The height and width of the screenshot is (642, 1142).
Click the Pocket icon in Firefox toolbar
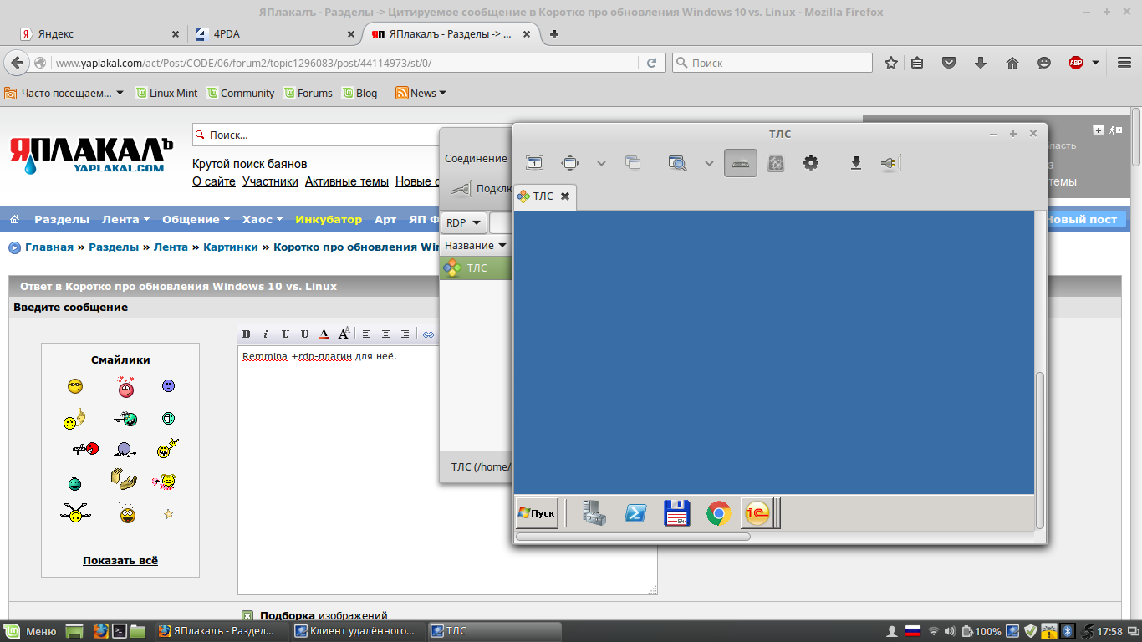point(949,63)
